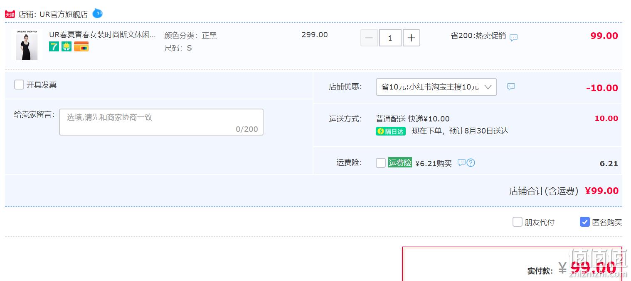Visit the UR官方旗舰店 store link
The height and width of the screenshot is (281, 631).
pyautogui.click(x=64, y=15)
